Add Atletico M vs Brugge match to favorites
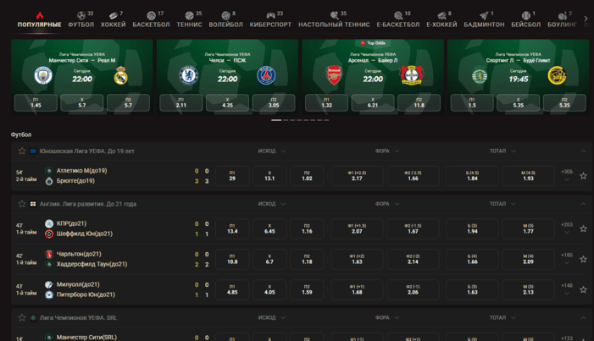Image resolution: width=594 pixels, height=341 pixels. click(583, 175)
